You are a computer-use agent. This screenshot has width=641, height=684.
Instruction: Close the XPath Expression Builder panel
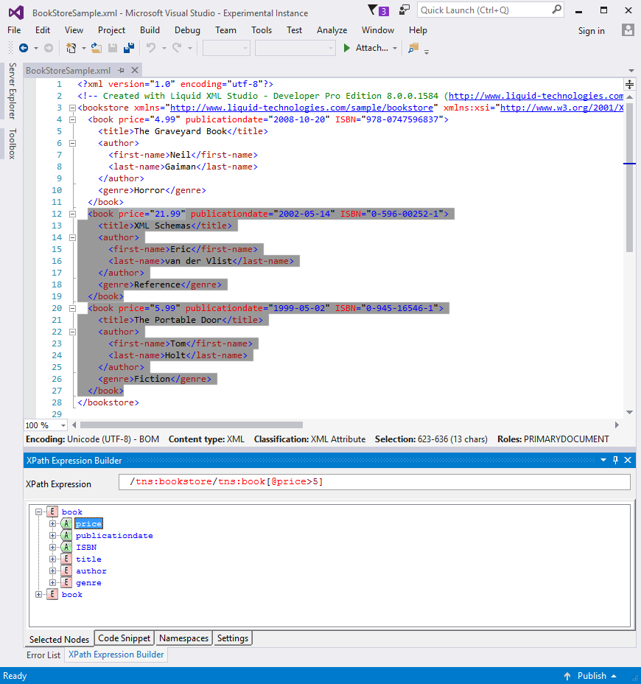628,460
